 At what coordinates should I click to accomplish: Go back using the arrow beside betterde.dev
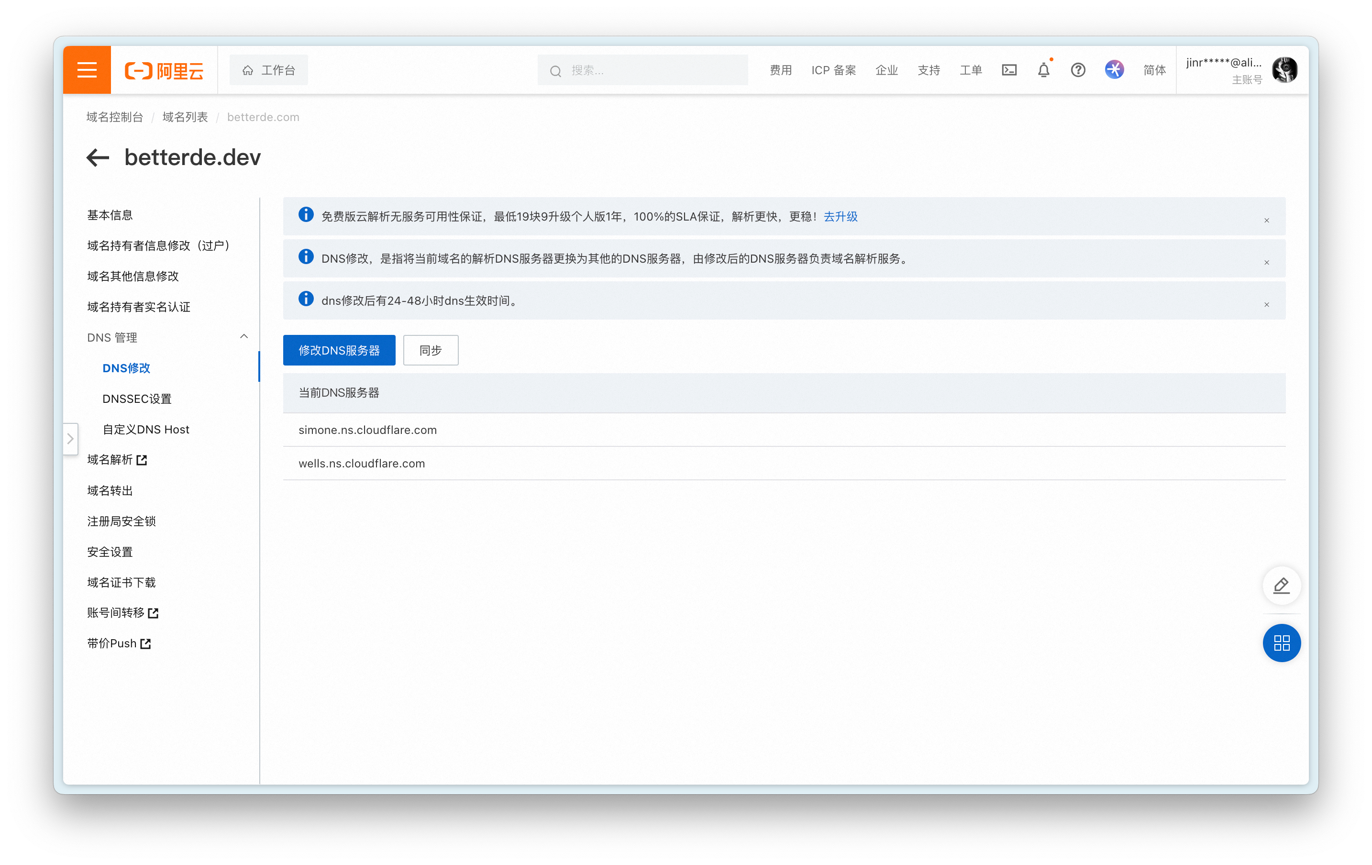(x=98, y=157)
